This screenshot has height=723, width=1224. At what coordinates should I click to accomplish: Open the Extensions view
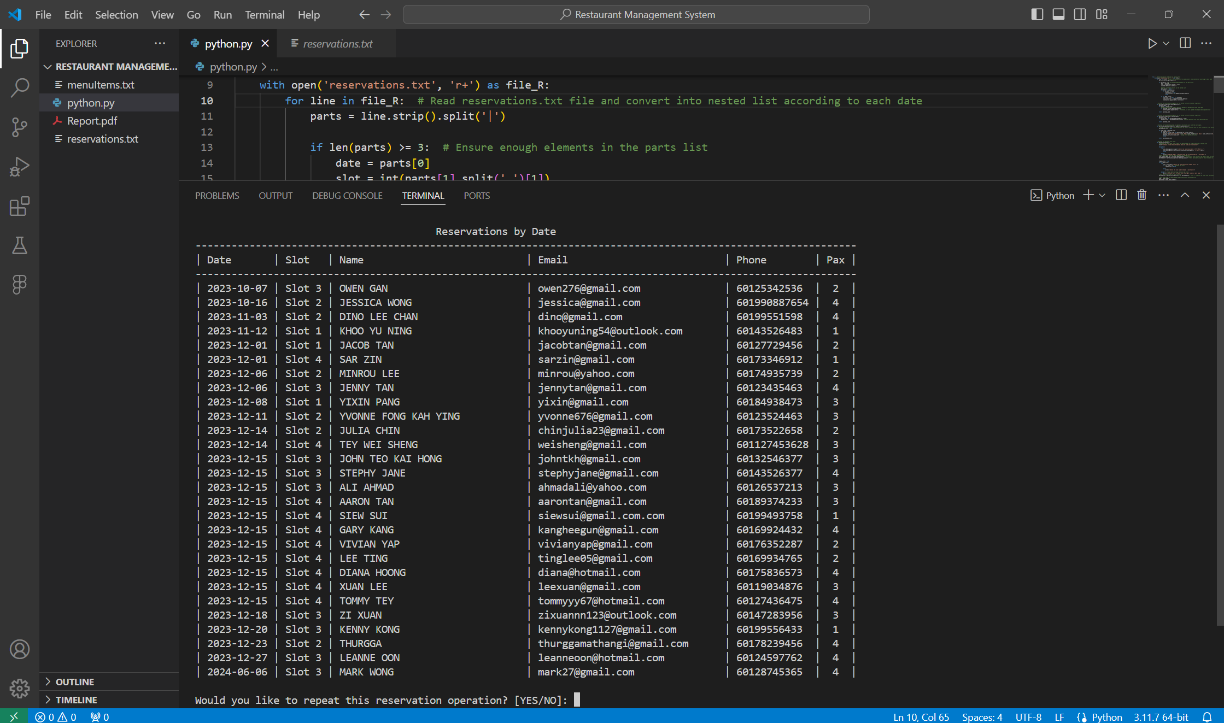coord(20,207)
